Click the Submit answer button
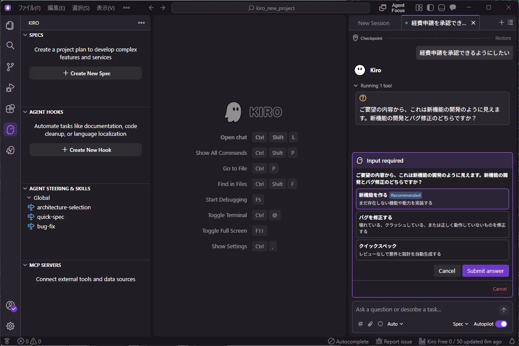Viewport: 519px width, 346px height. coord(486,271)
